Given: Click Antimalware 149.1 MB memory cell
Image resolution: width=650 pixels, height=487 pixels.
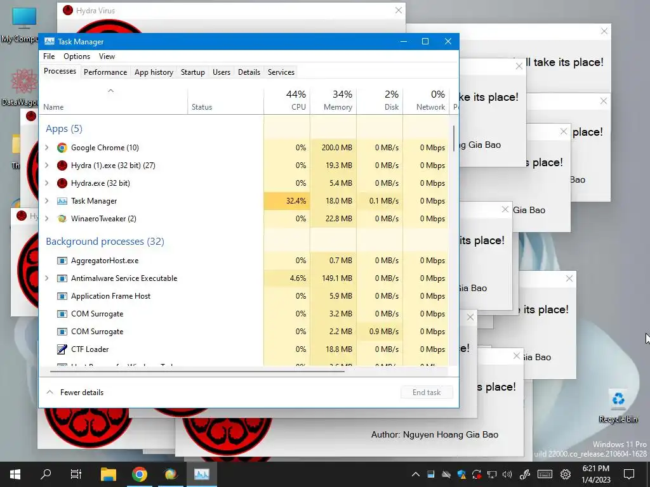Looking at the screenshot, I should pyautogui.click(x=333, y=278).
